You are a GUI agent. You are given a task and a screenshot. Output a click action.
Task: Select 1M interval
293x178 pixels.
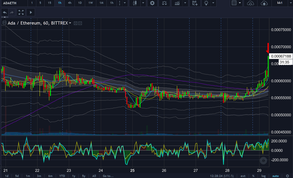click(x=101, y=3)
